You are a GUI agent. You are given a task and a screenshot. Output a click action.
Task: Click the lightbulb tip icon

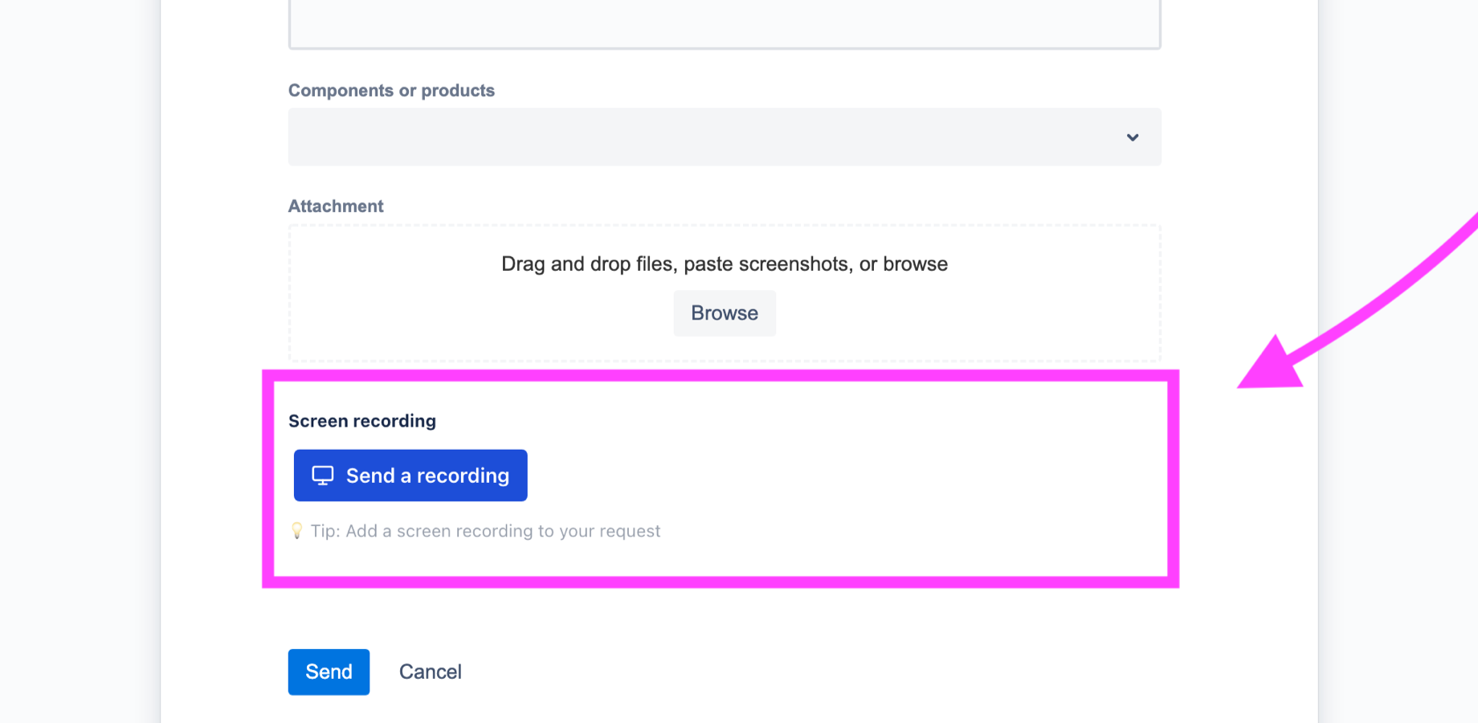pyautogui.click(x=296, y=531)
